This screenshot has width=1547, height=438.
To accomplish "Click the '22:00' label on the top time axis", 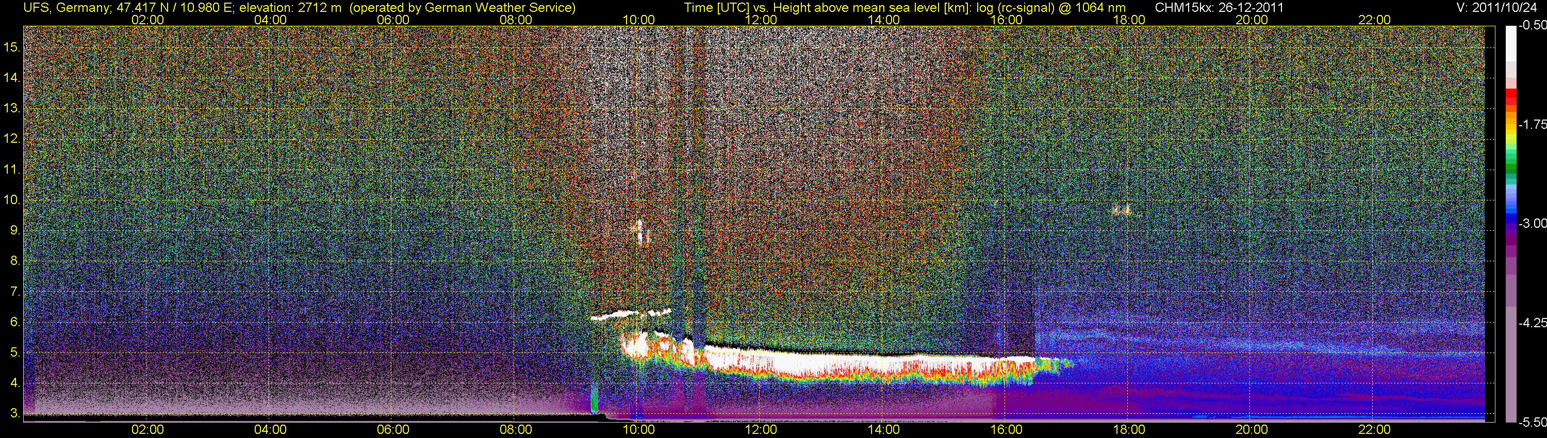I will tap(1375, 20).
